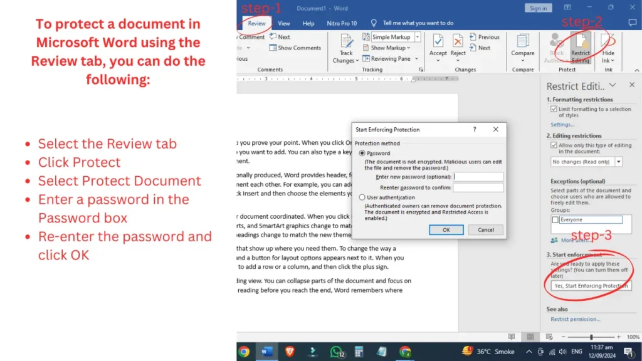Select the User authentication radio option

pos(362,197)
